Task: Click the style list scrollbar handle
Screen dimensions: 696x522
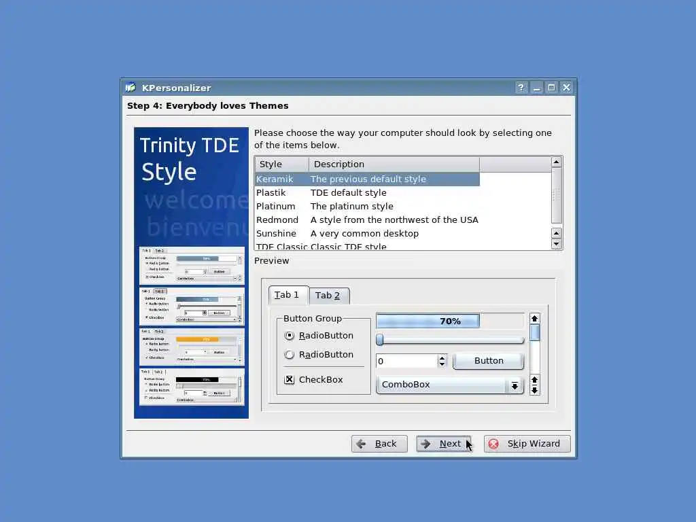Action: click(x=556, y=195)
